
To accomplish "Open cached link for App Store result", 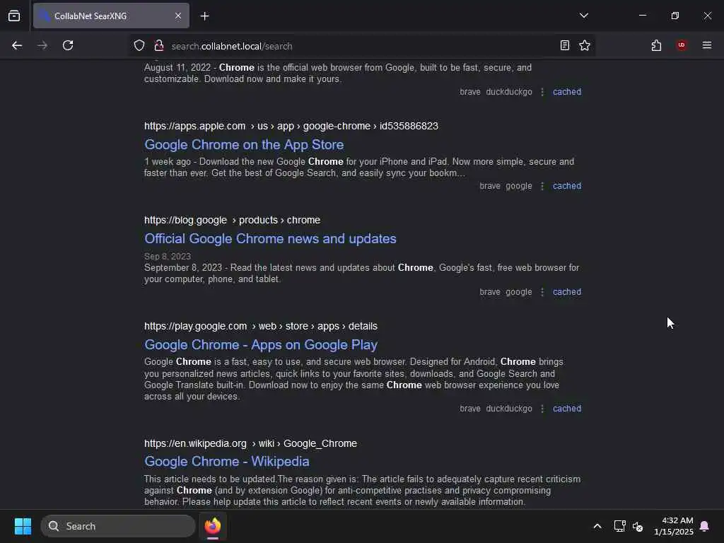I will click(567, 186).
